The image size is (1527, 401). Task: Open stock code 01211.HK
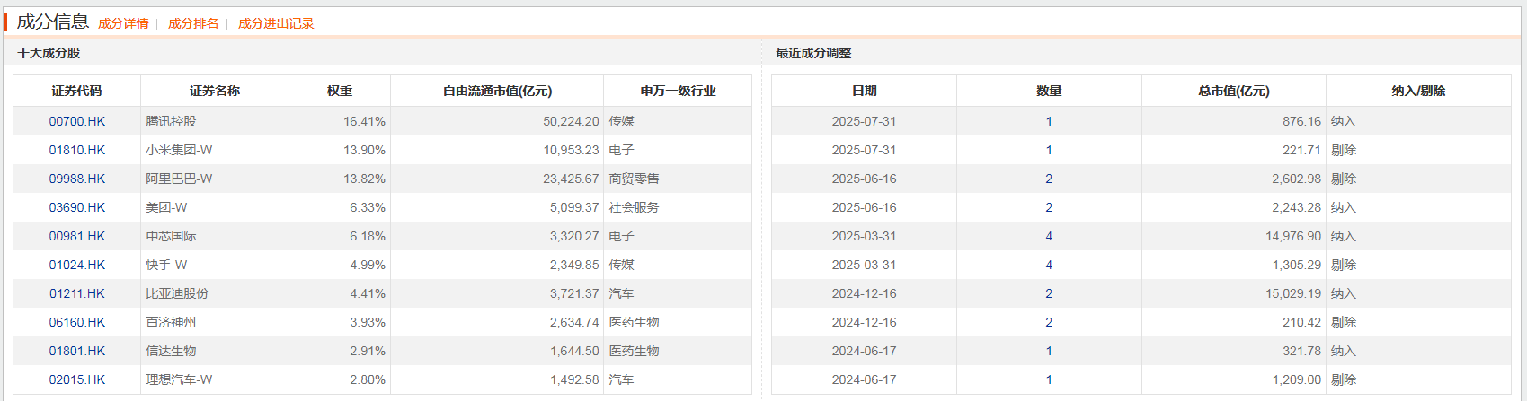[77, 293]
